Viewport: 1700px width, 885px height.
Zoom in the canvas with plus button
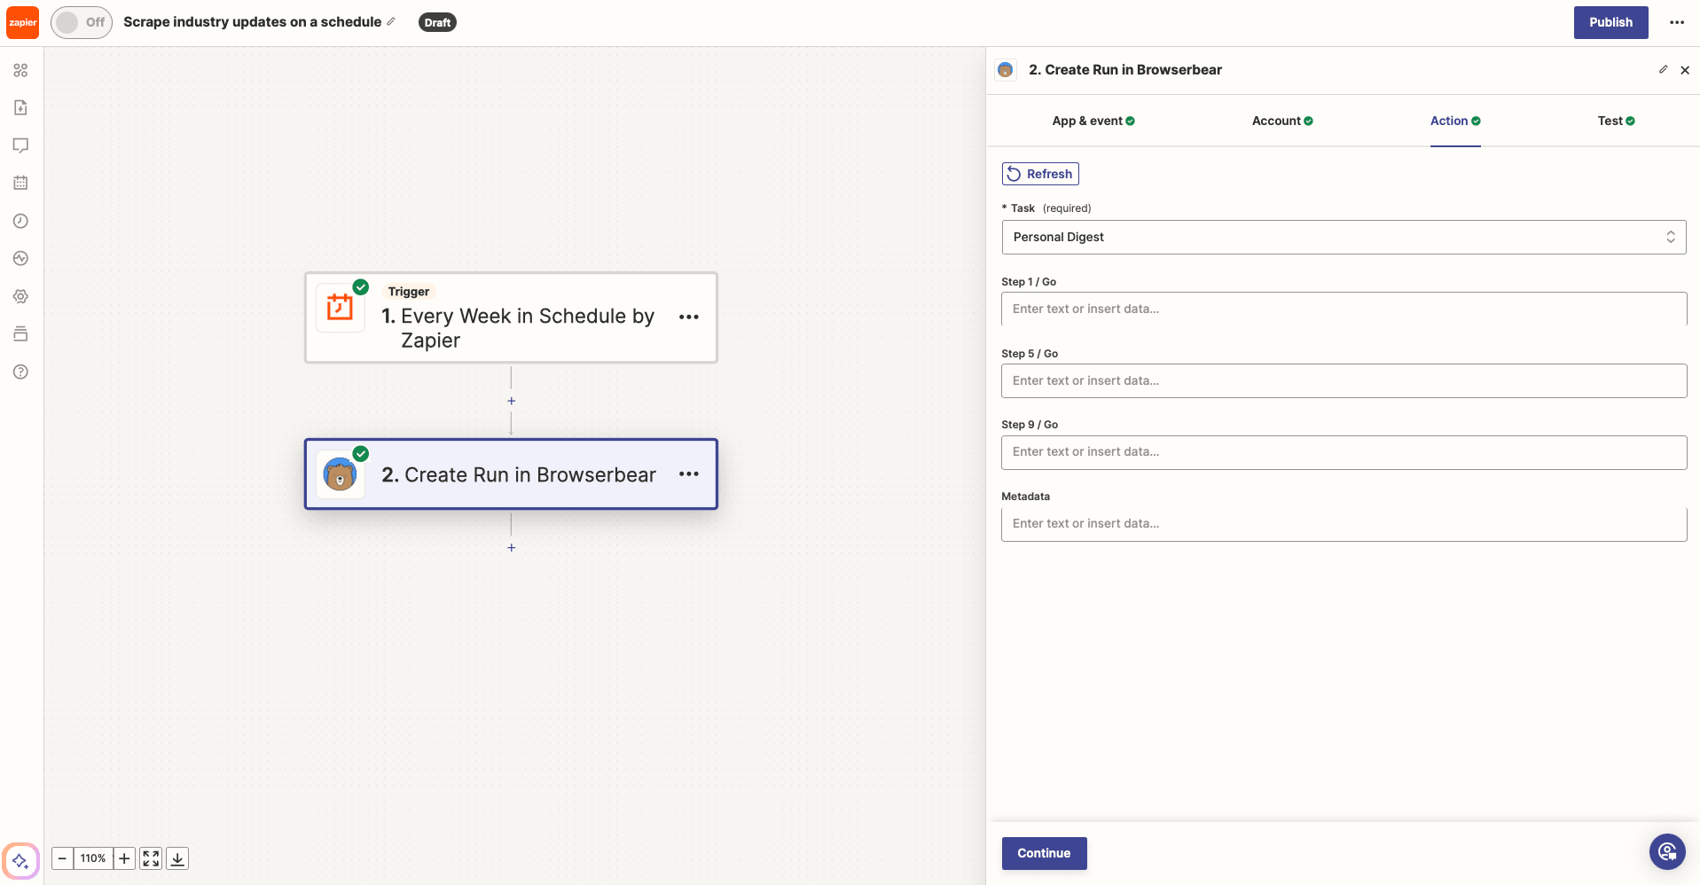124,858
